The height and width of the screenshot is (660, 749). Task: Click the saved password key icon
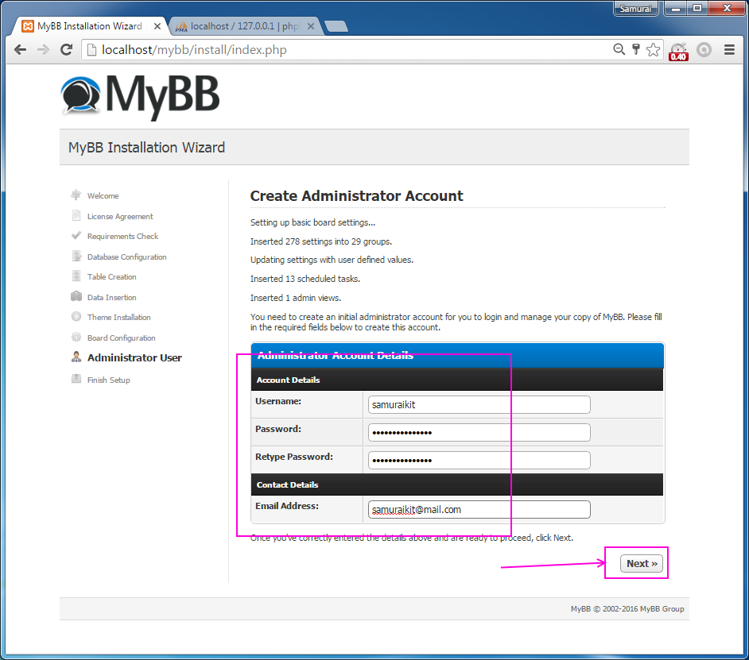point(636,49)
